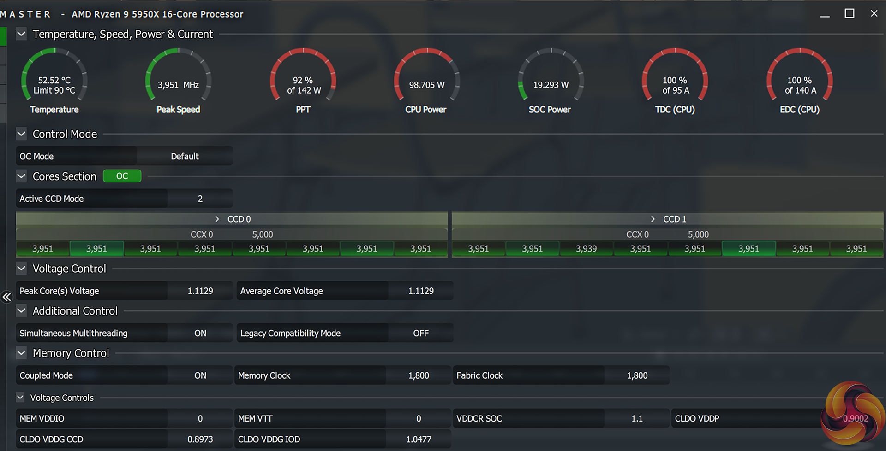The image size is (886, 451).
Task: Toggle the green OC button beside Cores Section
Action: pyautogui.click(x=122, y=176)
